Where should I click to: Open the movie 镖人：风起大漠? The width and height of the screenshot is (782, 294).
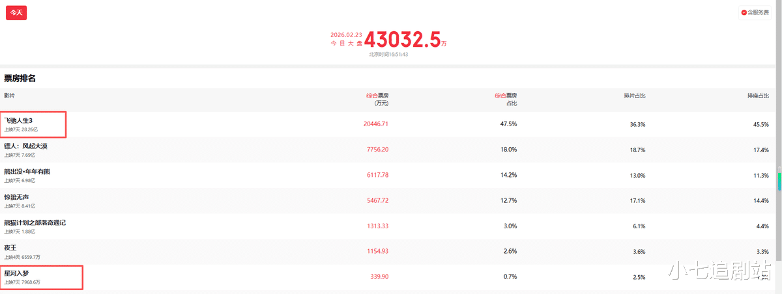click(26, 146)
